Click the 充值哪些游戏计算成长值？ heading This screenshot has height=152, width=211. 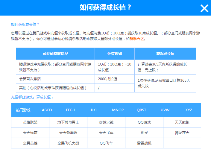tap(32, 97)
